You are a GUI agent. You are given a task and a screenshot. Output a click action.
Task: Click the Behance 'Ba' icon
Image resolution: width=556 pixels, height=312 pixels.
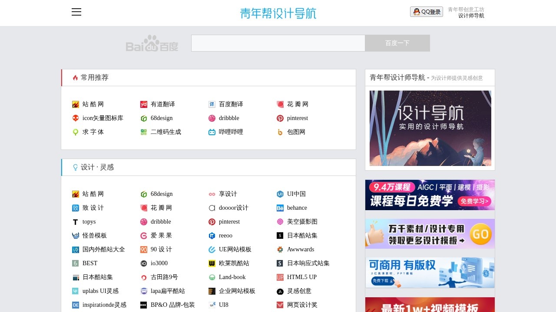(x=280, y=208)
